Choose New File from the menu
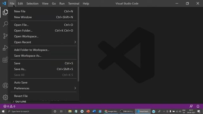The width and height of the screenshot is (203, 114). coord(43,11)
